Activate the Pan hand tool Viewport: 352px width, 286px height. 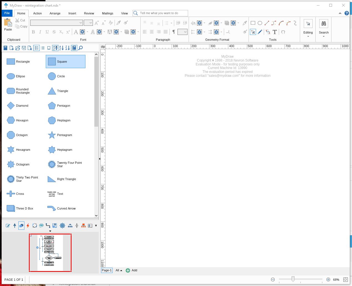coord(283,32)
